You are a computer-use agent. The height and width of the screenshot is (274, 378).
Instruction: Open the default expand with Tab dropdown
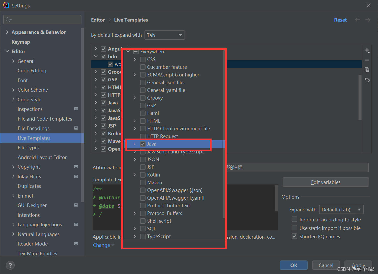point(165,35)
